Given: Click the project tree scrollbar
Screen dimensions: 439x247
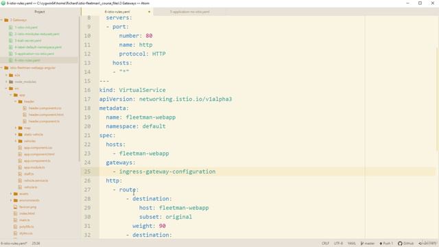Looking at the screenshot, I should pyautogui.click(x=79, y=89).
